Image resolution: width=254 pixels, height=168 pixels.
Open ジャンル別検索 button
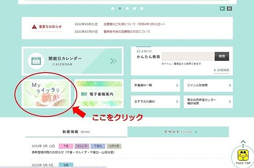pyautogui.click(x=208, y=85)
